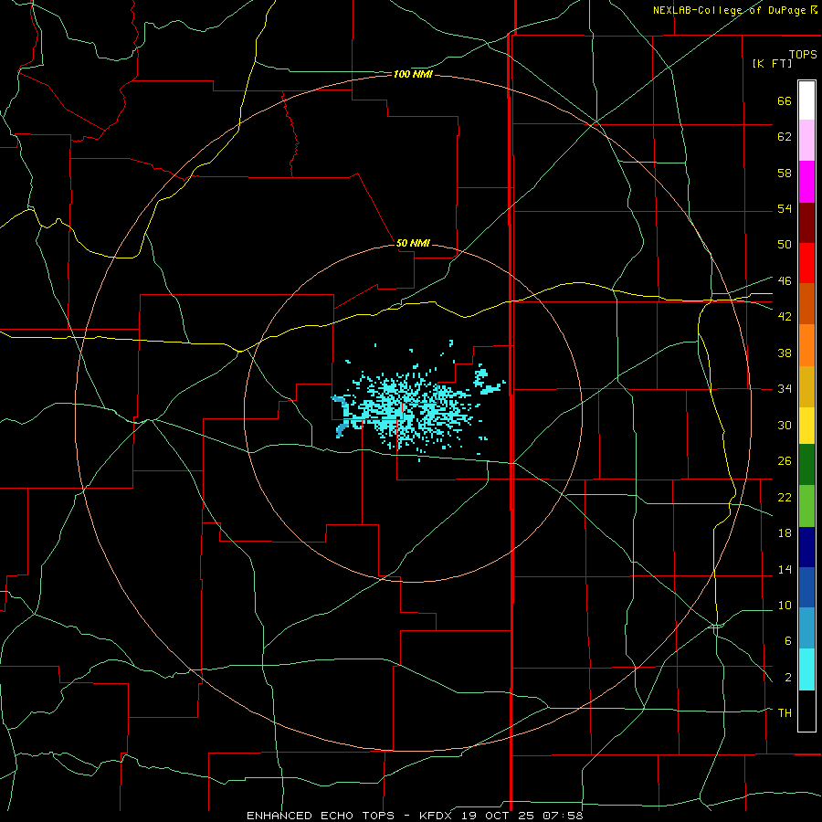This screenshot has width=822, height=822.
Task: Click the light pink legend swatch
Action: [x=806, y=140]
